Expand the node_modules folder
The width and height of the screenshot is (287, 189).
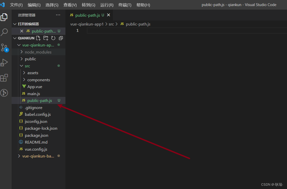(21, 52)
